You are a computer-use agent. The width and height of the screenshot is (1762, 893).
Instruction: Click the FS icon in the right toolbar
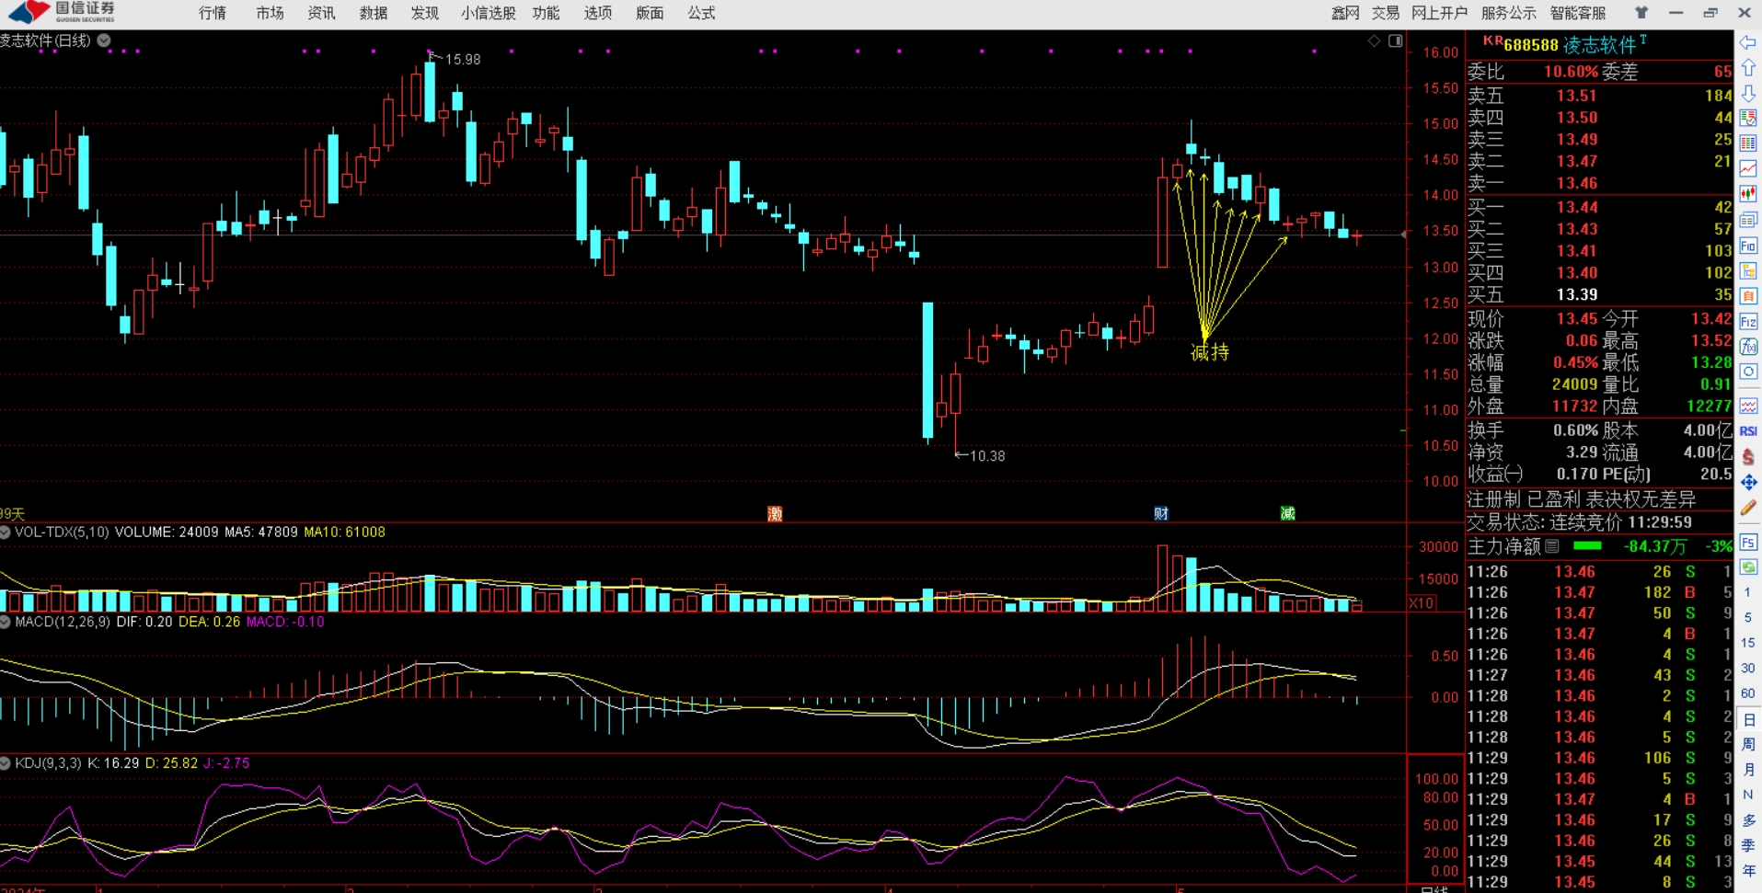pyautogui.click(x=1748, y=543)
